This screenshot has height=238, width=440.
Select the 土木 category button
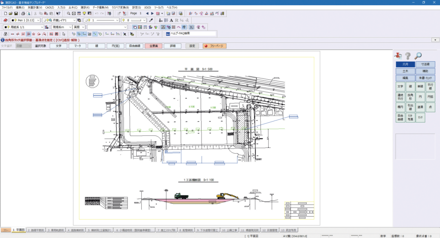[405, 71]
